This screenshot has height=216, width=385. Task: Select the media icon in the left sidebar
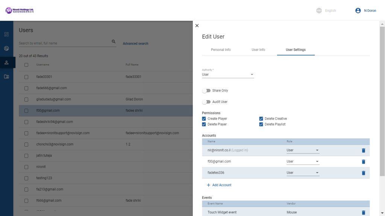pyautogui.click(x=6, y=48)
